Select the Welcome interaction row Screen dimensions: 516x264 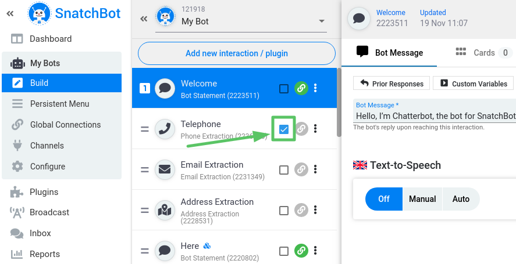[234, 88]
